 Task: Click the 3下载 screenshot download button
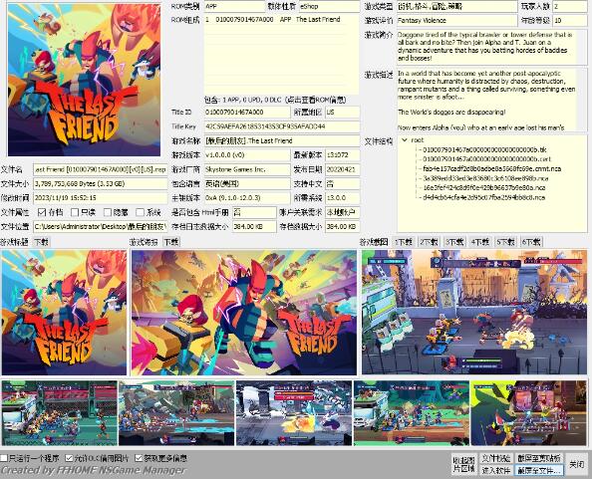[x=454, y=242]
